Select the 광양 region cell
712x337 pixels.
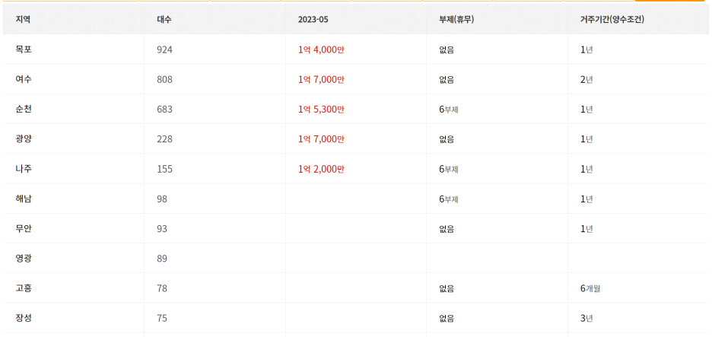(24, 139)
